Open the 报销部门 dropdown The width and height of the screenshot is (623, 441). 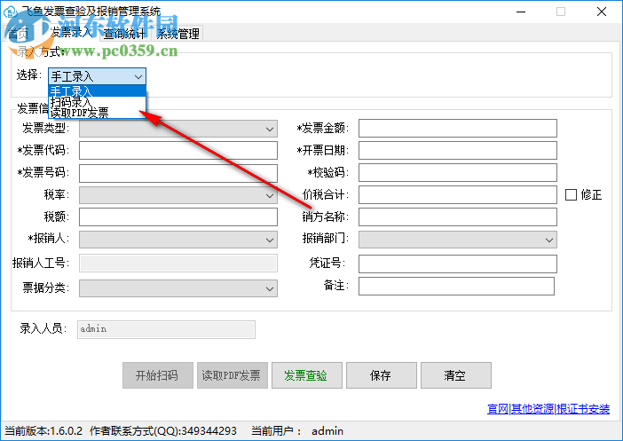pos(458,240)
